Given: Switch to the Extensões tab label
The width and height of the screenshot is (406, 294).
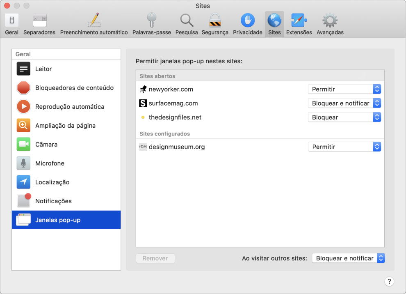Looking at the screenshot, I should (299, 32).
